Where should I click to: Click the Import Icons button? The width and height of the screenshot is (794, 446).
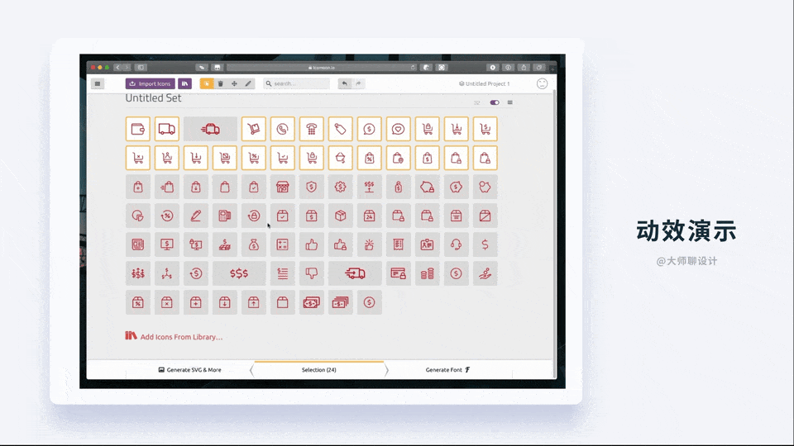(x=151, y=84)
